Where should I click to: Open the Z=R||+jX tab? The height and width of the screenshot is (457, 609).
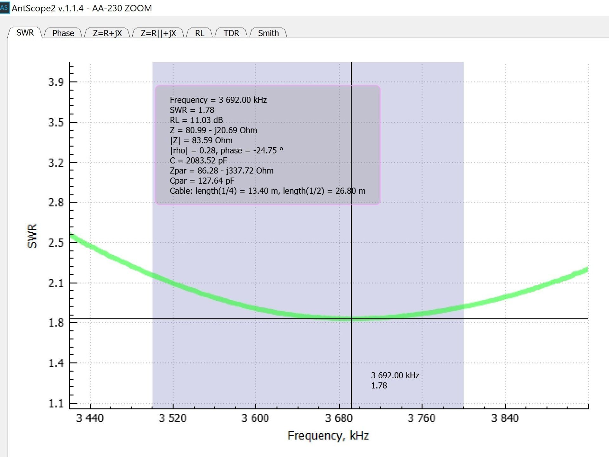coord(158,33)
